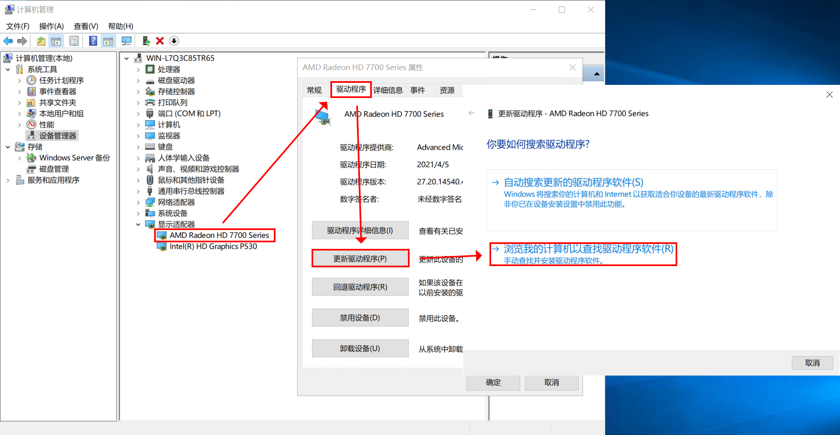Expand the 网络适配器 category
Screen dimensions: 840x435
pos(138,202)
